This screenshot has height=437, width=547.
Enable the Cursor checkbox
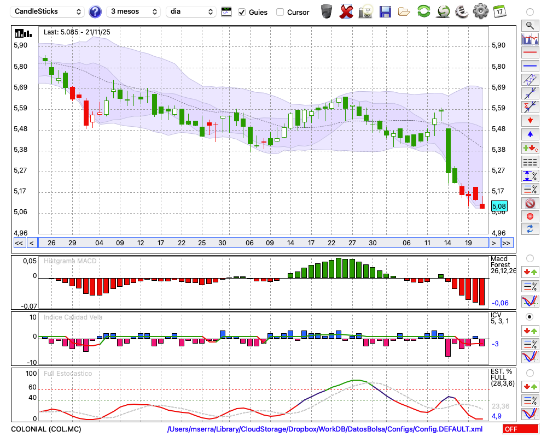click(280, 12)
